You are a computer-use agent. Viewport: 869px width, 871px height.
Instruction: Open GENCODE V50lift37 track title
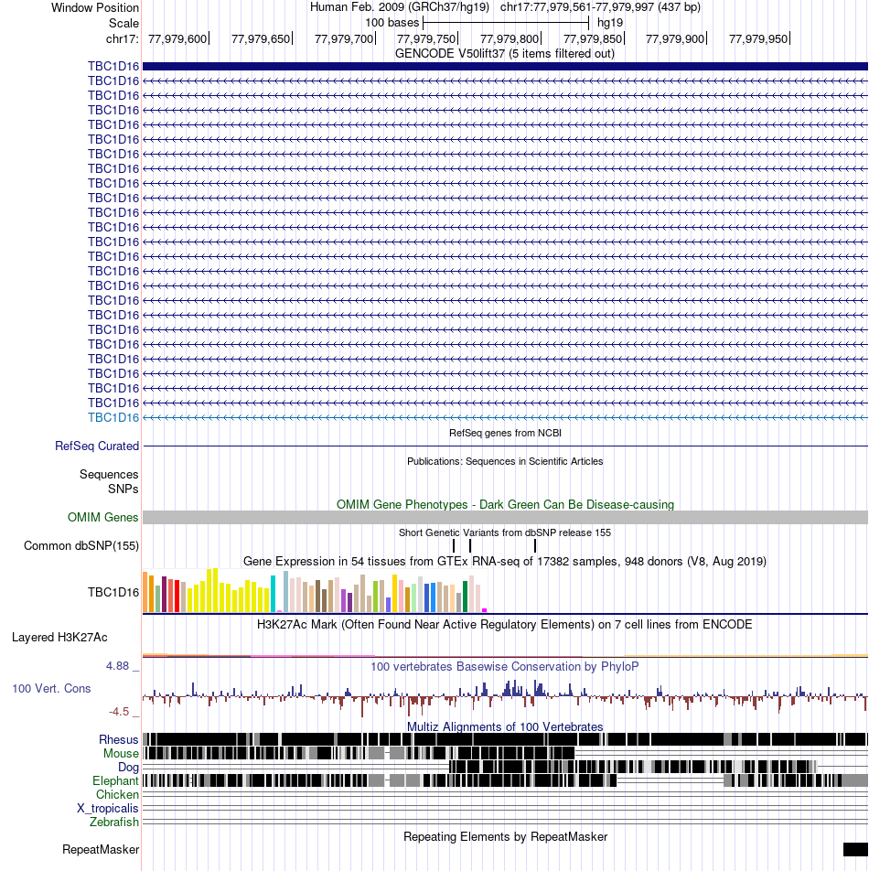505,53
